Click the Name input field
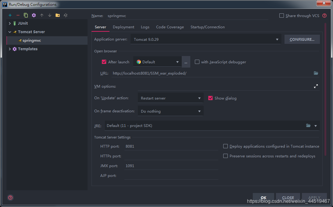 [x=187, y=16]
